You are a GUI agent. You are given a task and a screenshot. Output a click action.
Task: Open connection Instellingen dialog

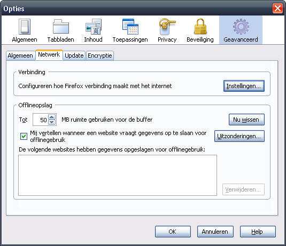click(244, 86)
